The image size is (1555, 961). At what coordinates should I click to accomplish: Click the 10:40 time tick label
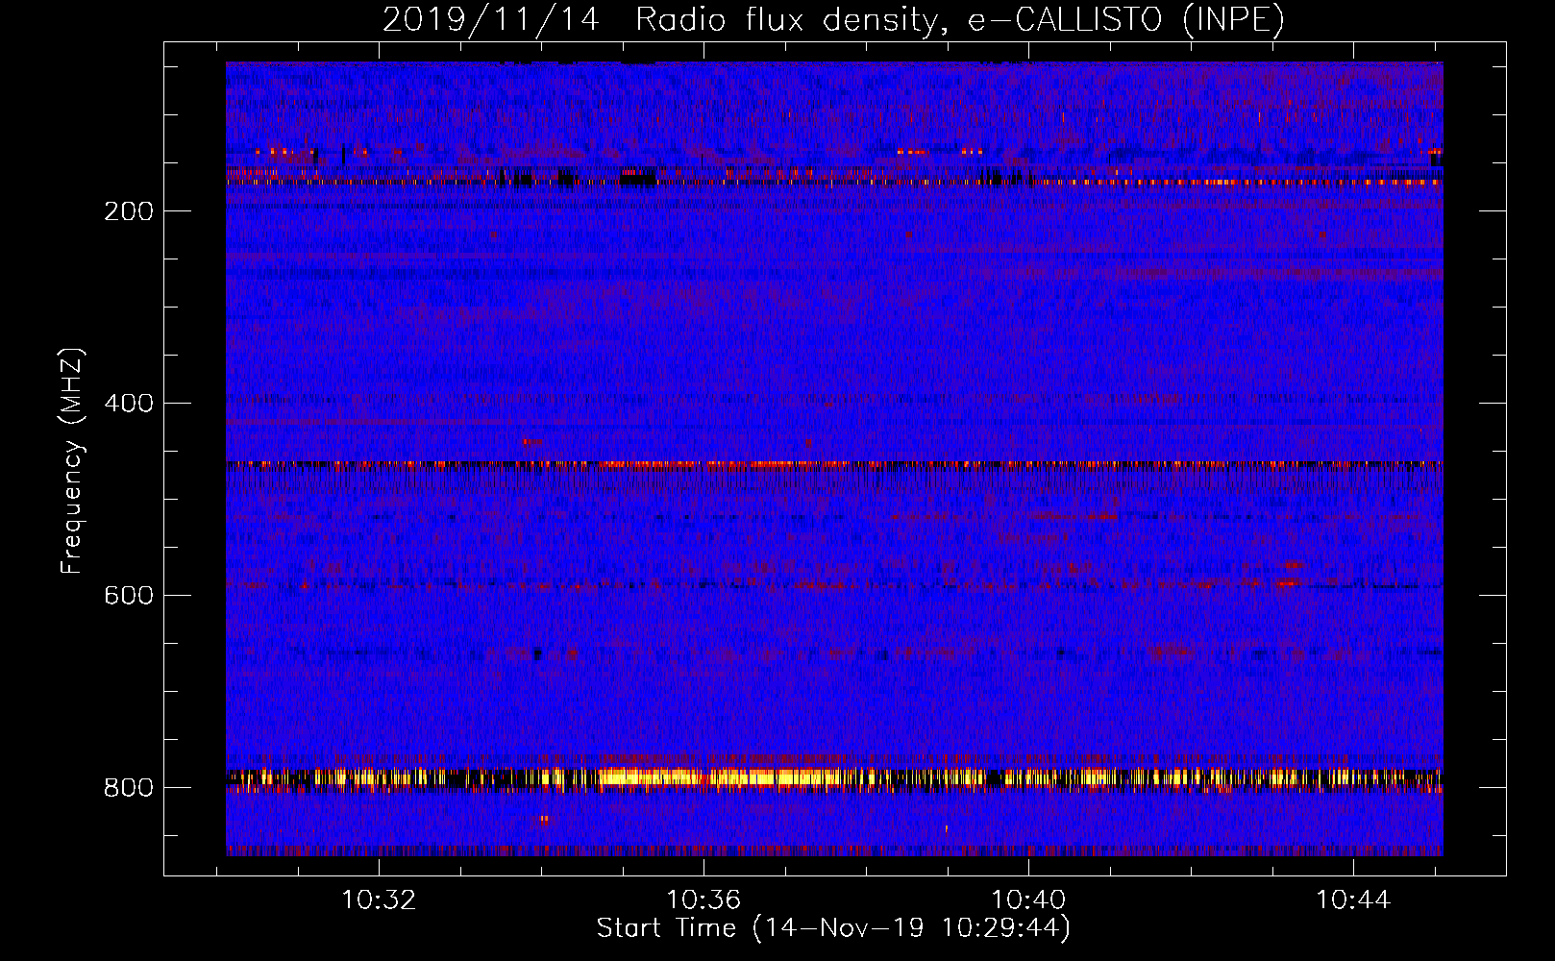point(1029,900)
